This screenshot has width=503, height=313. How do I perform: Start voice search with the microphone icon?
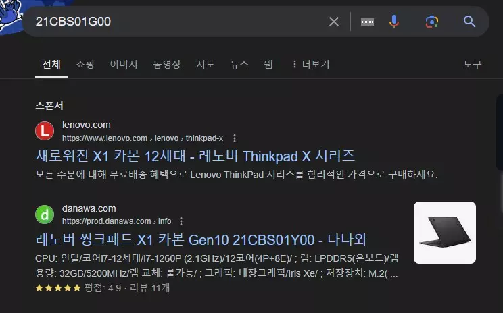[394, 22]
